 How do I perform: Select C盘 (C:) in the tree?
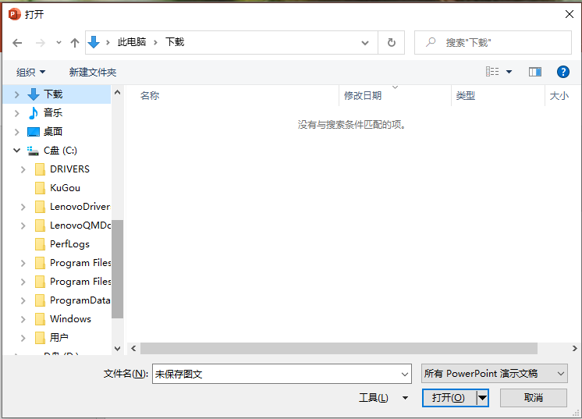pos(60,151)
